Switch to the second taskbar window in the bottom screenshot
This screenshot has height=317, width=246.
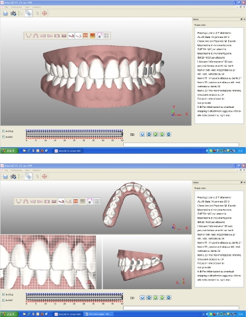[x=98, y=314]
